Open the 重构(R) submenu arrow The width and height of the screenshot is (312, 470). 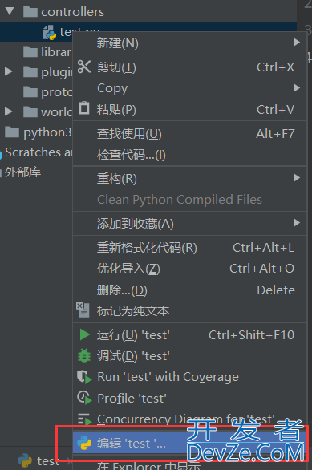point(297,178)
